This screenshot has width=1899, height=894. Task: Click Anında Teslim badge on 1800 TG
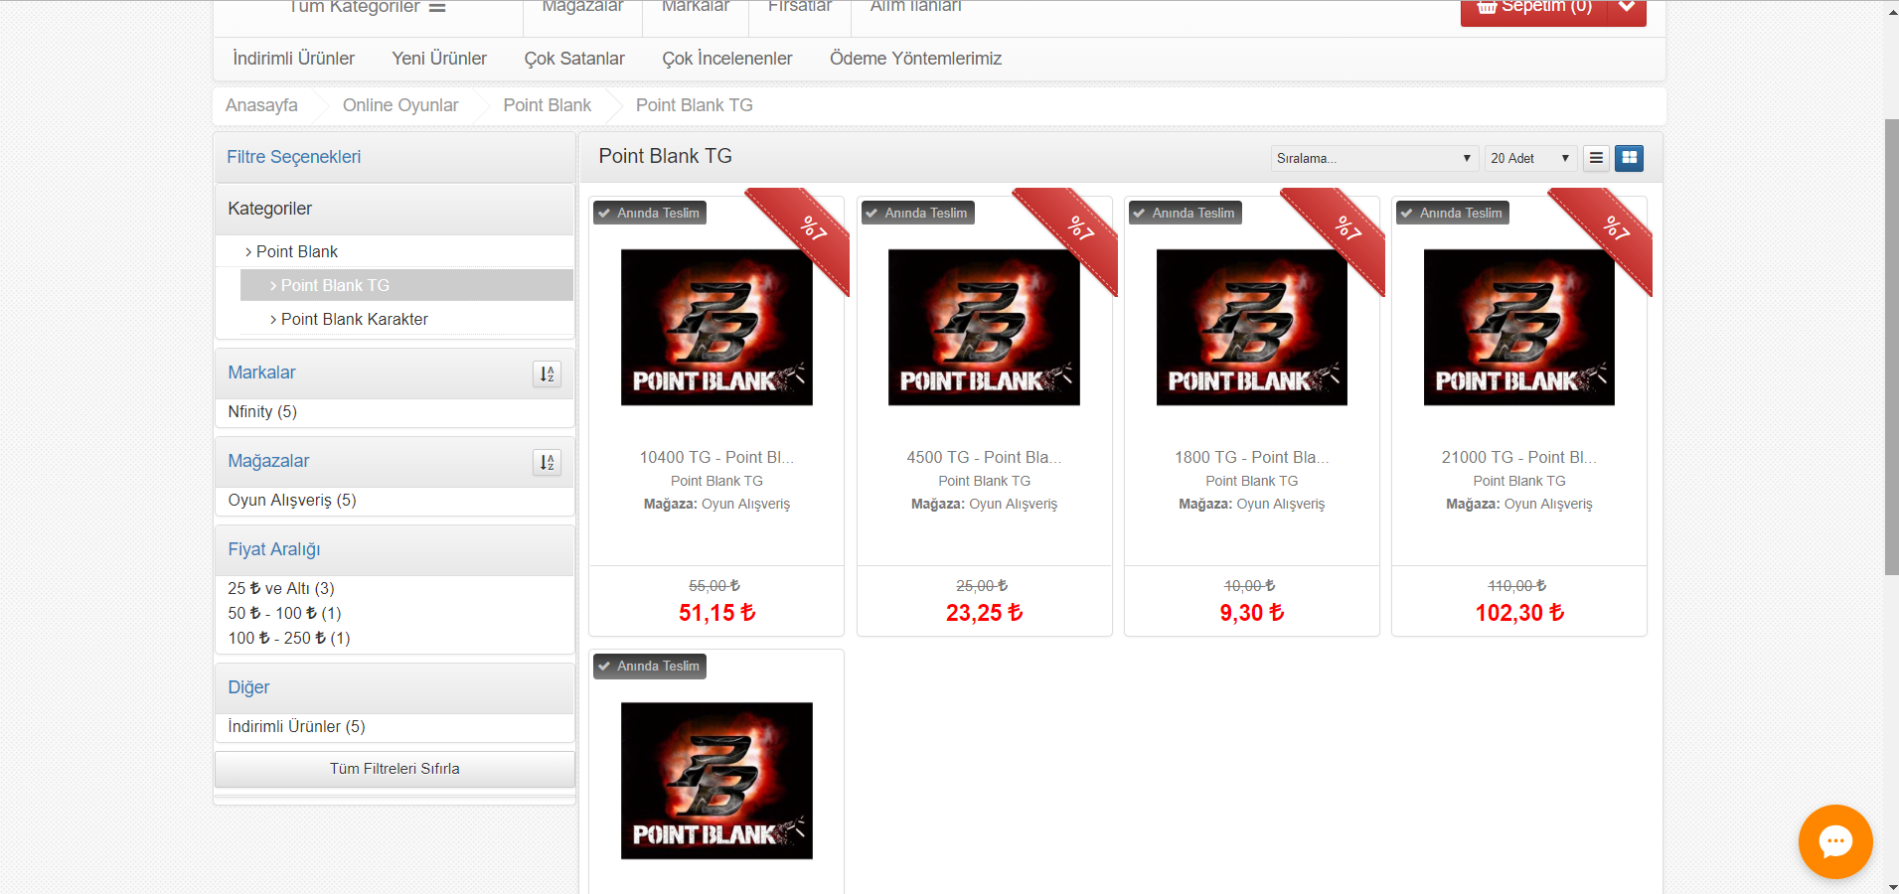[x=1186, y=213]
